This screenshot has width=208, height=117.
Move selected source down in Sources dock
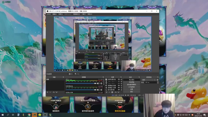119,92
